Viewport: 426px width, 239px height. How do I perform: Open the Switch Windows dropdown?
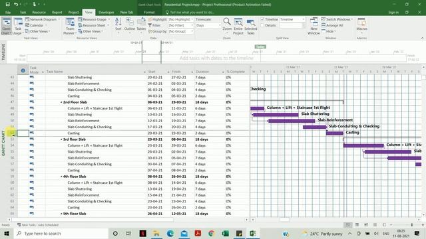coord(337,19)
